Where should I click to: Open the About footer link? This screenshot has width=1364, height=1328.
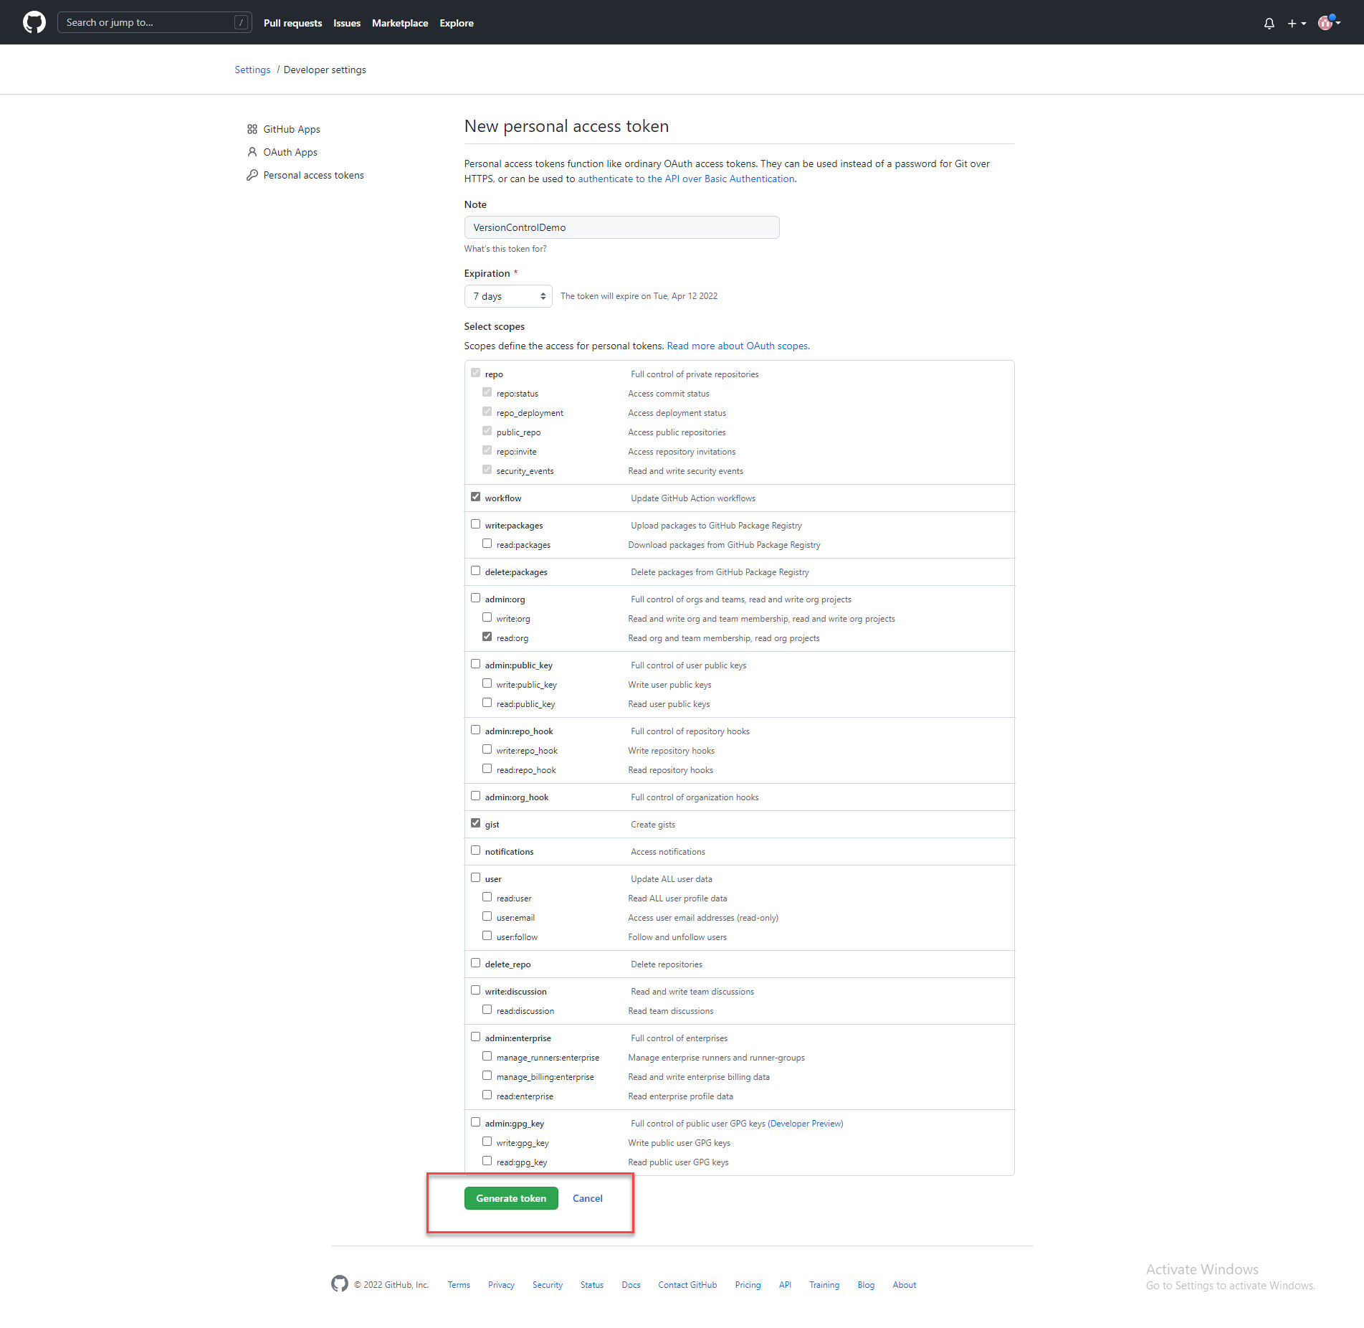tap(904, 1285)
